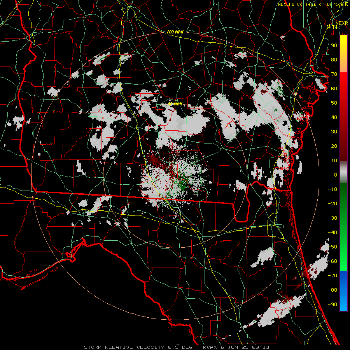
Task: Click the -70 value on the velocity scale
Action: pos(332,276)
